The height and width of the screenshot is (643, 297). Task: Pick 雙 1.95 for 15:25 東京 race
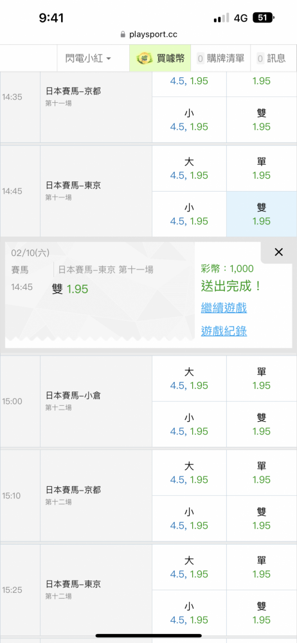(262, 613)
